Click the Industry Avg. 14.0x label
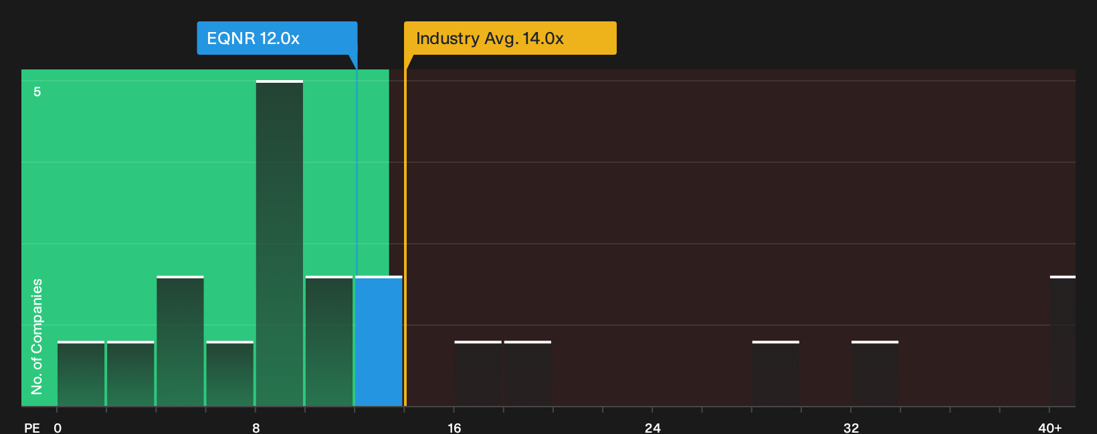 510,38
